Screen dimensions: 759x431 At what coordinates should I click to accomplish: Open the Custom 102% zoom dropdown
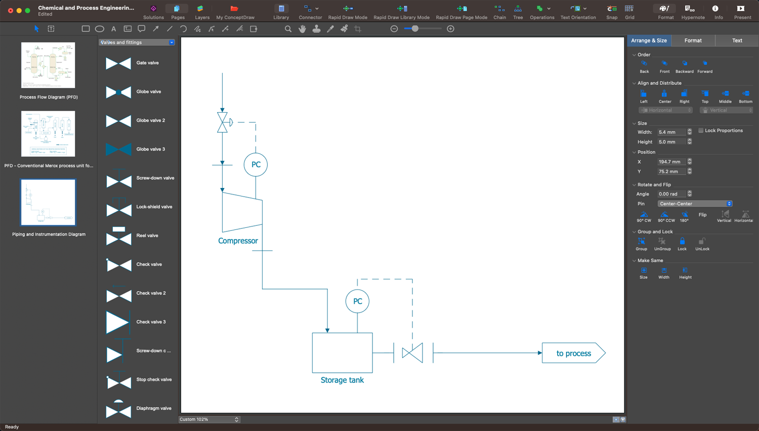pyautogui.click(x=209, y=419)
